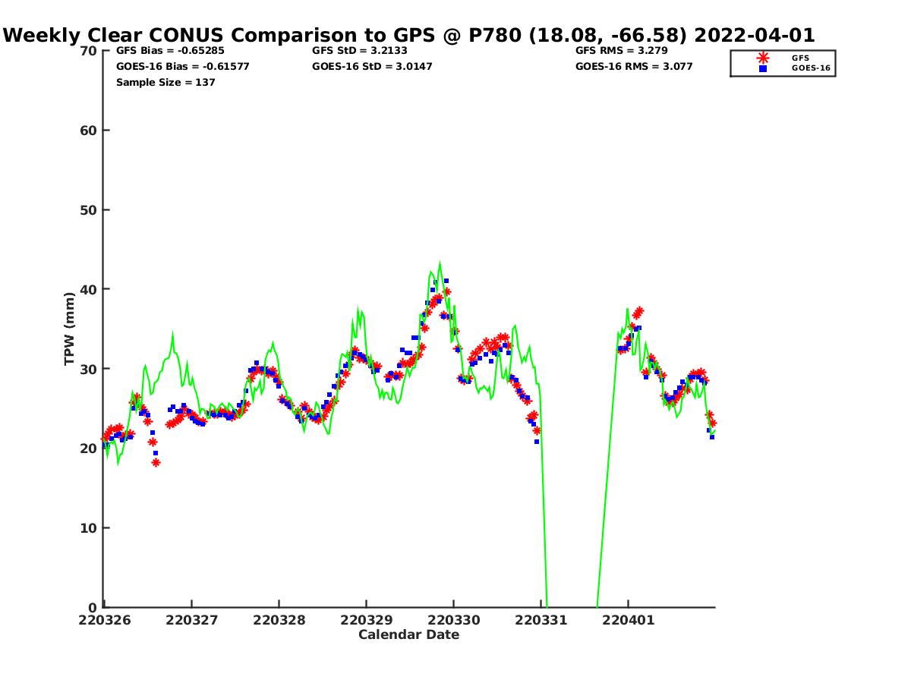Click the GFS RMS statistic
The width and height of the screenshot is (911, 683).
621,51
